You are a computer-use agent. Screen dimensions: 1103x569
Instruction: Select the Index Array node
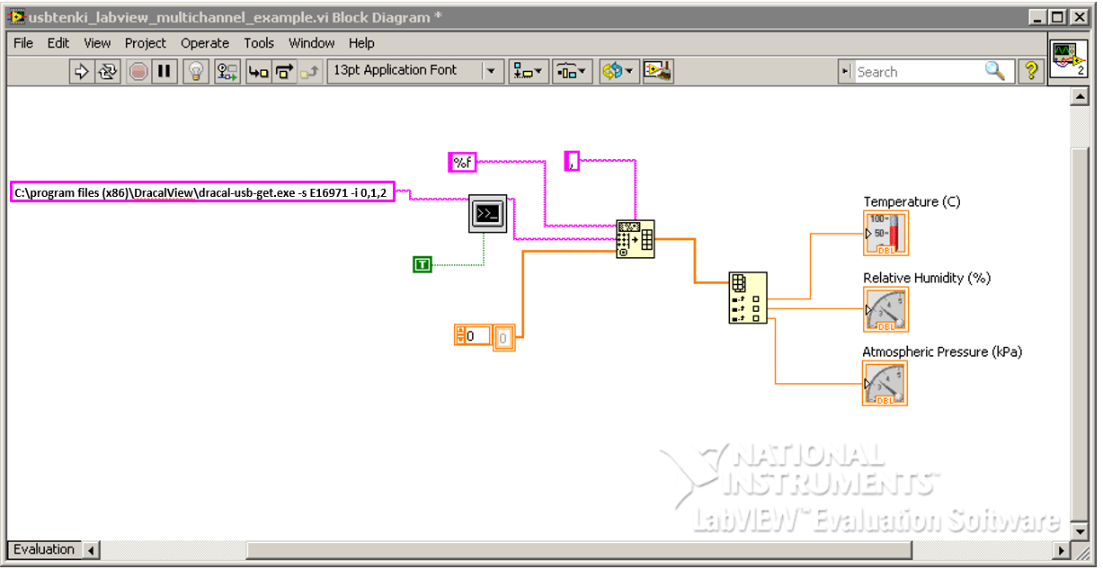(x=747, y=298)
